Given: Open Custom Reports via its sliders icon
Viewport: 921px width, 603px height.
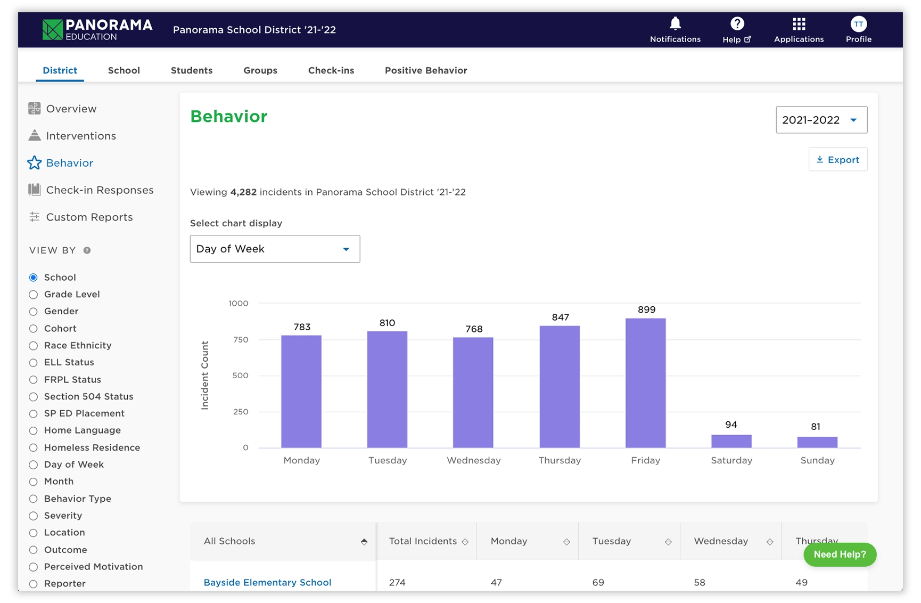Looking at the screenshot, I should pyautogui.click(x=34, y=217).
